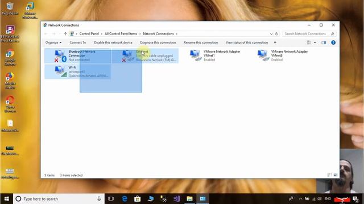This screenshot has height=204, width=364.
Task: Click the Forward navigation arrow
Action: 53,34
